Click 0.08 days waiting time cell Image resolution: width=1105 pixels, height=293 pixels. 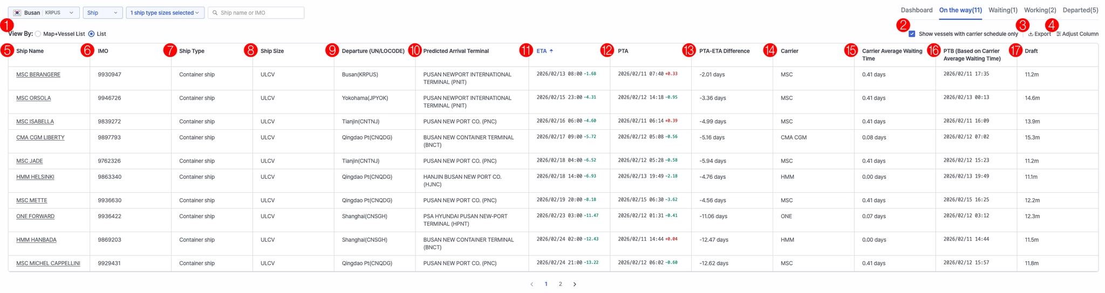point(874,137)
